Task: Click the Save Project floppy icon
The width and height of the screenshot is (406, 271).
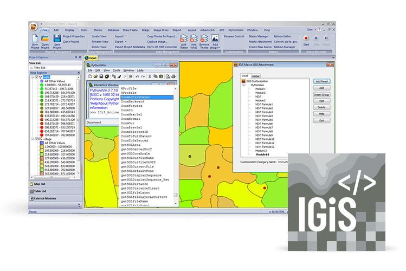Action: point(57,38)
